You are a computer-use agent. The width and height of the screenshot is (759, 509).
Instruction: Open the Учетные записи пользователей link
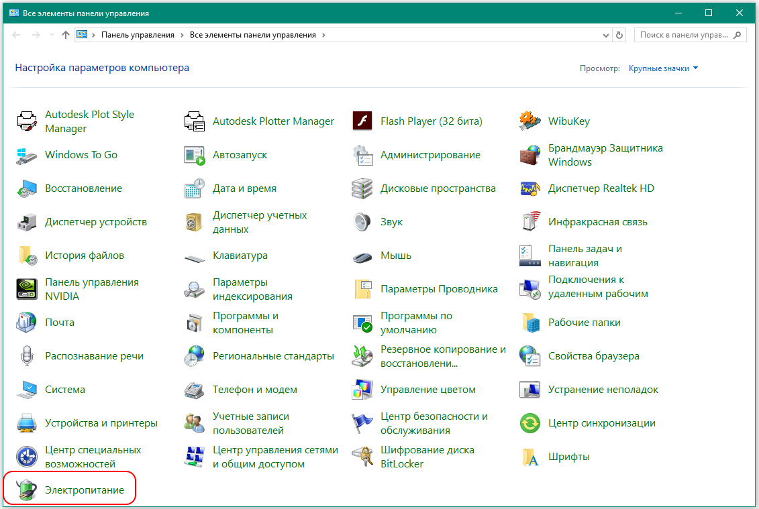(251, 423)
